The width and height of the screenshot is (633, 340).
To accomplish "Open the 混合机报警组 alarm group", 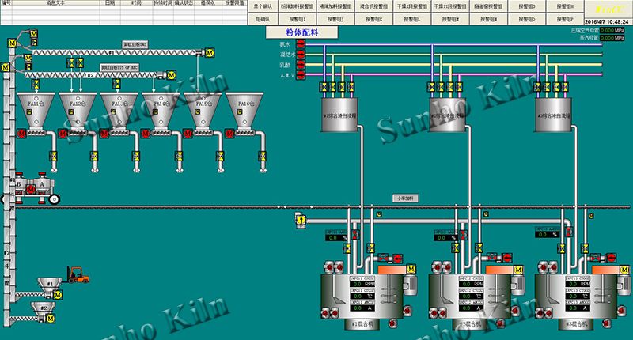I will [x=373, y=6].
